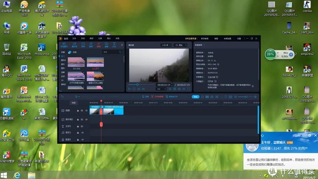Click the eraser clear icon beside 收藏

click(x=70, y=52)
